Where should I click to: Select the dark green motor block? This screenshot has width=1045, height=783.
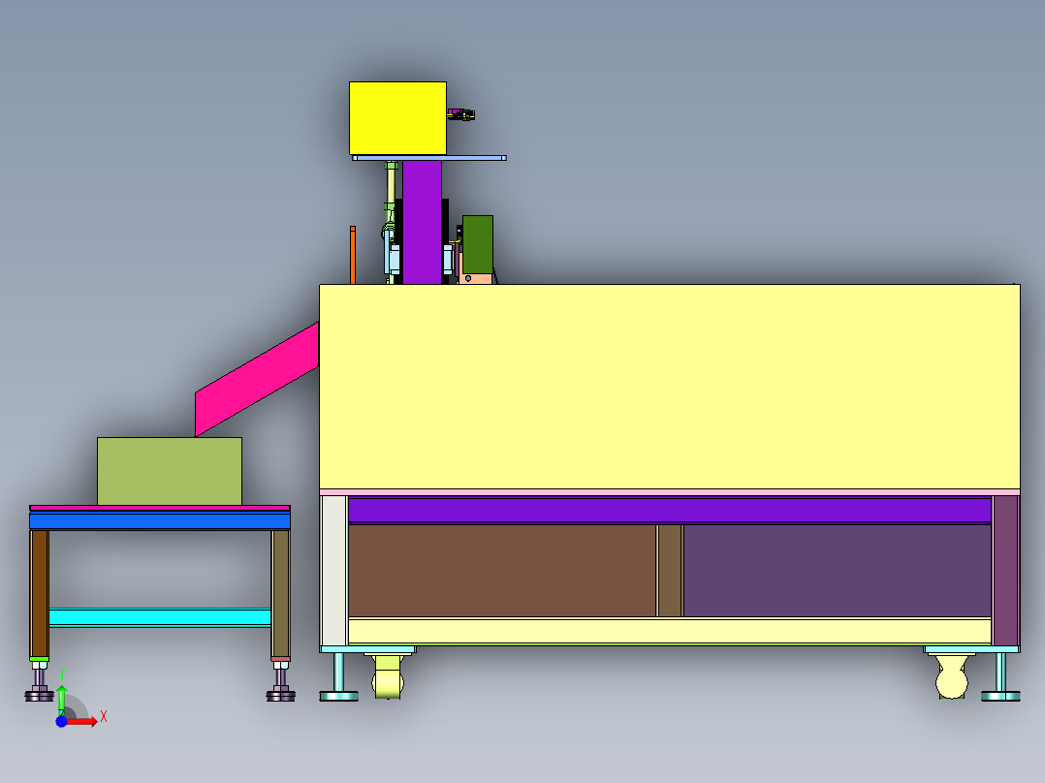coord(478,244)
